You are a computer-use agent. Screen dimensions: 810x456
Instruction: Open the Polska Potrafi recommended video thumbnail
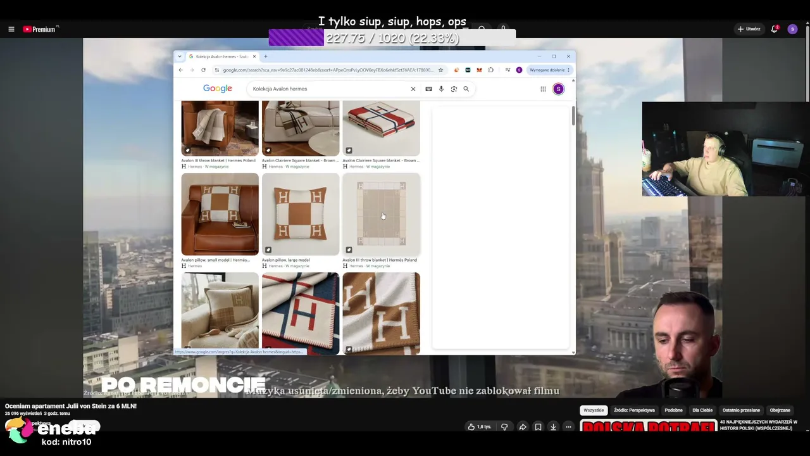649,426
